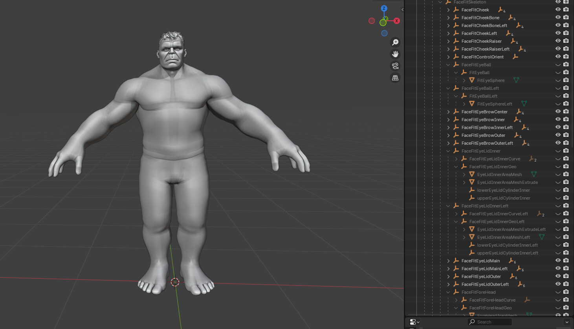This screenshot has height=329, width=574.
Task: Hide FaceFitEyeLidOuterLeft via eye icon
Action: tap(558, 284)
